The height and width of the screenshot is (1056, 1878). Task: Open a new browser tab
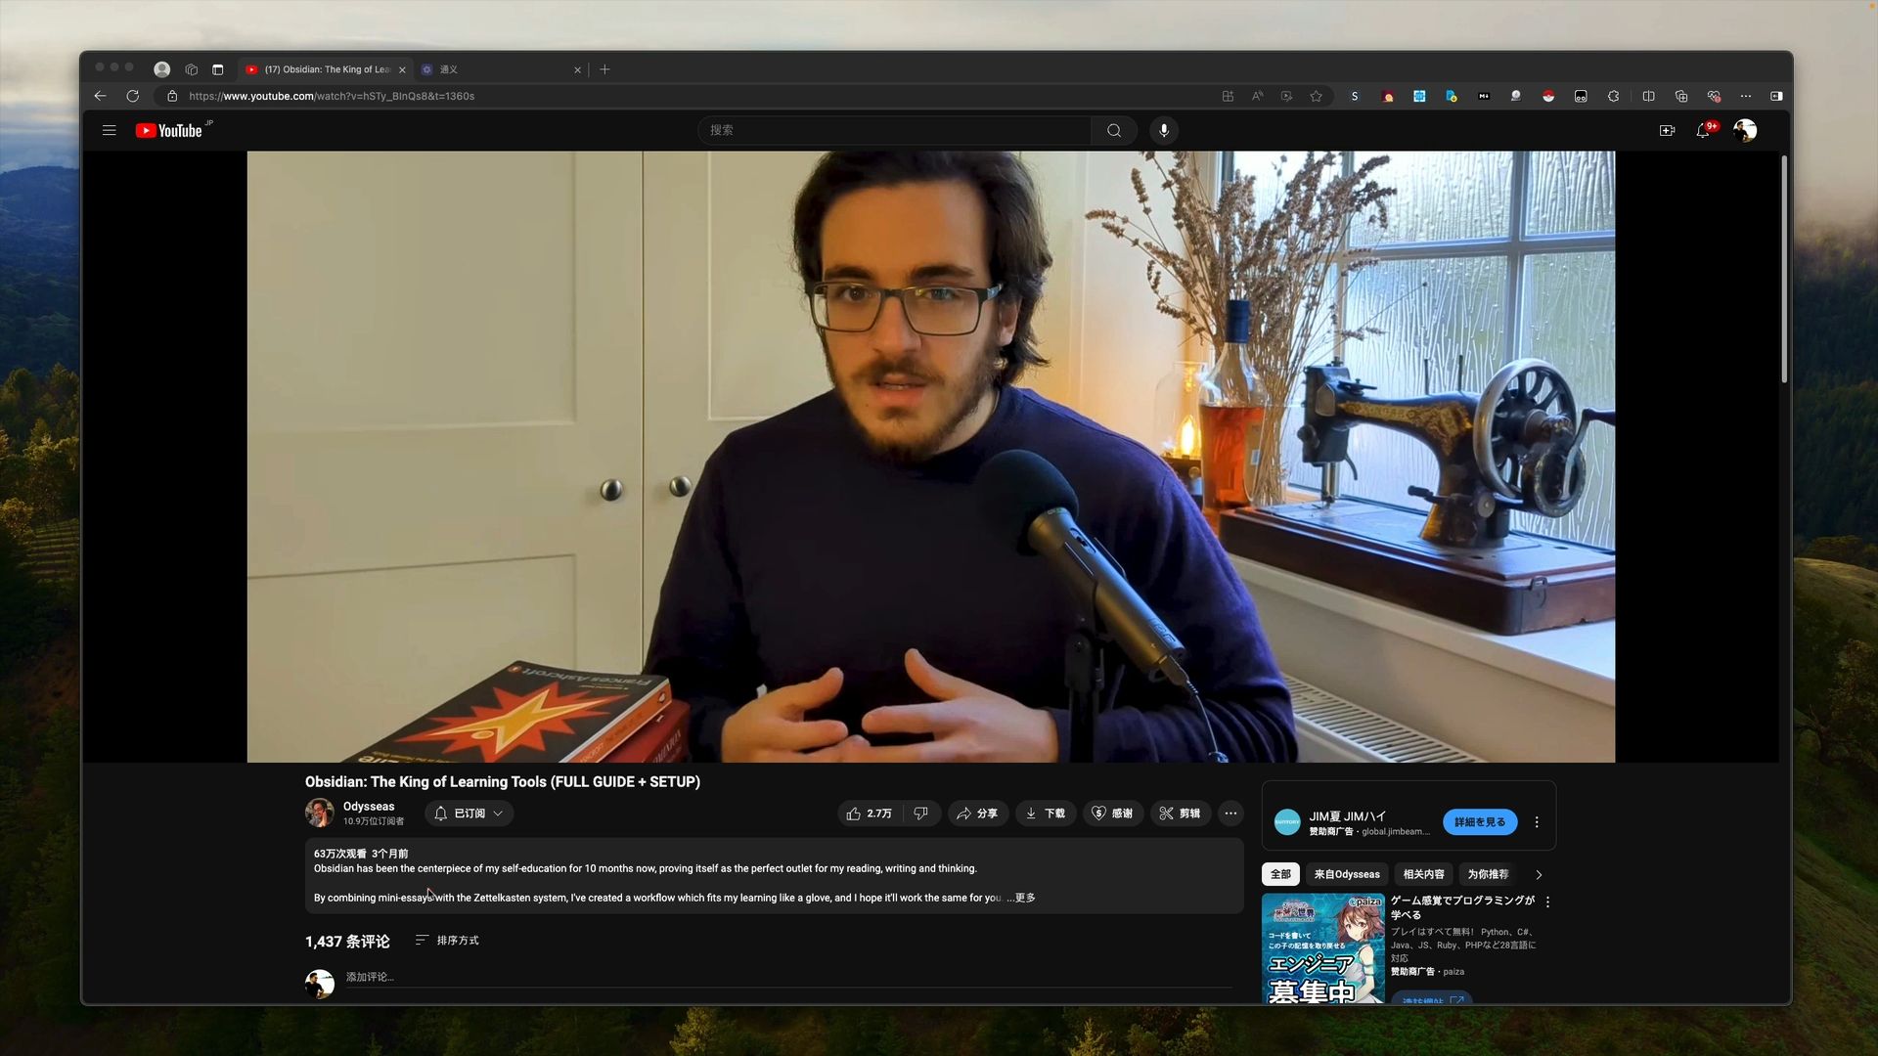tap(604, 69)
